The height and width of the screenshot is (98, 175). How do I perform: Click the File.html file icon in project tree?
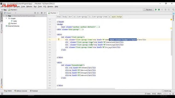(x=9, y=23)
